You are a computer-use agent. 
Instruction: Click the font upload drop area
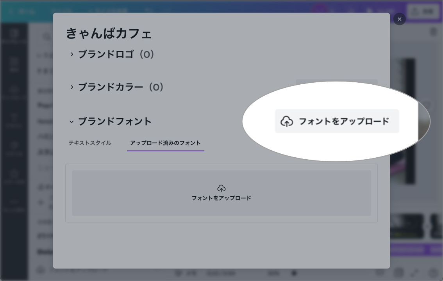click(x=221, y=193)
